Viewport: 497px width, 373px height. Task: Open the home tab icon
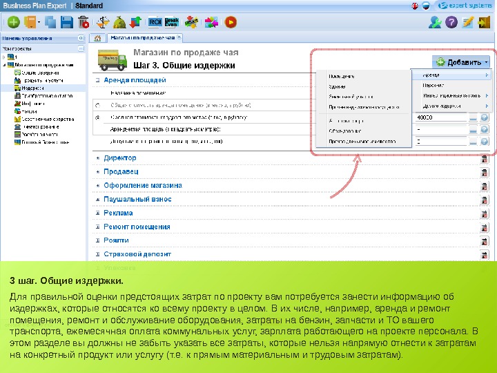pyautogui.click(x=97, y=38)
